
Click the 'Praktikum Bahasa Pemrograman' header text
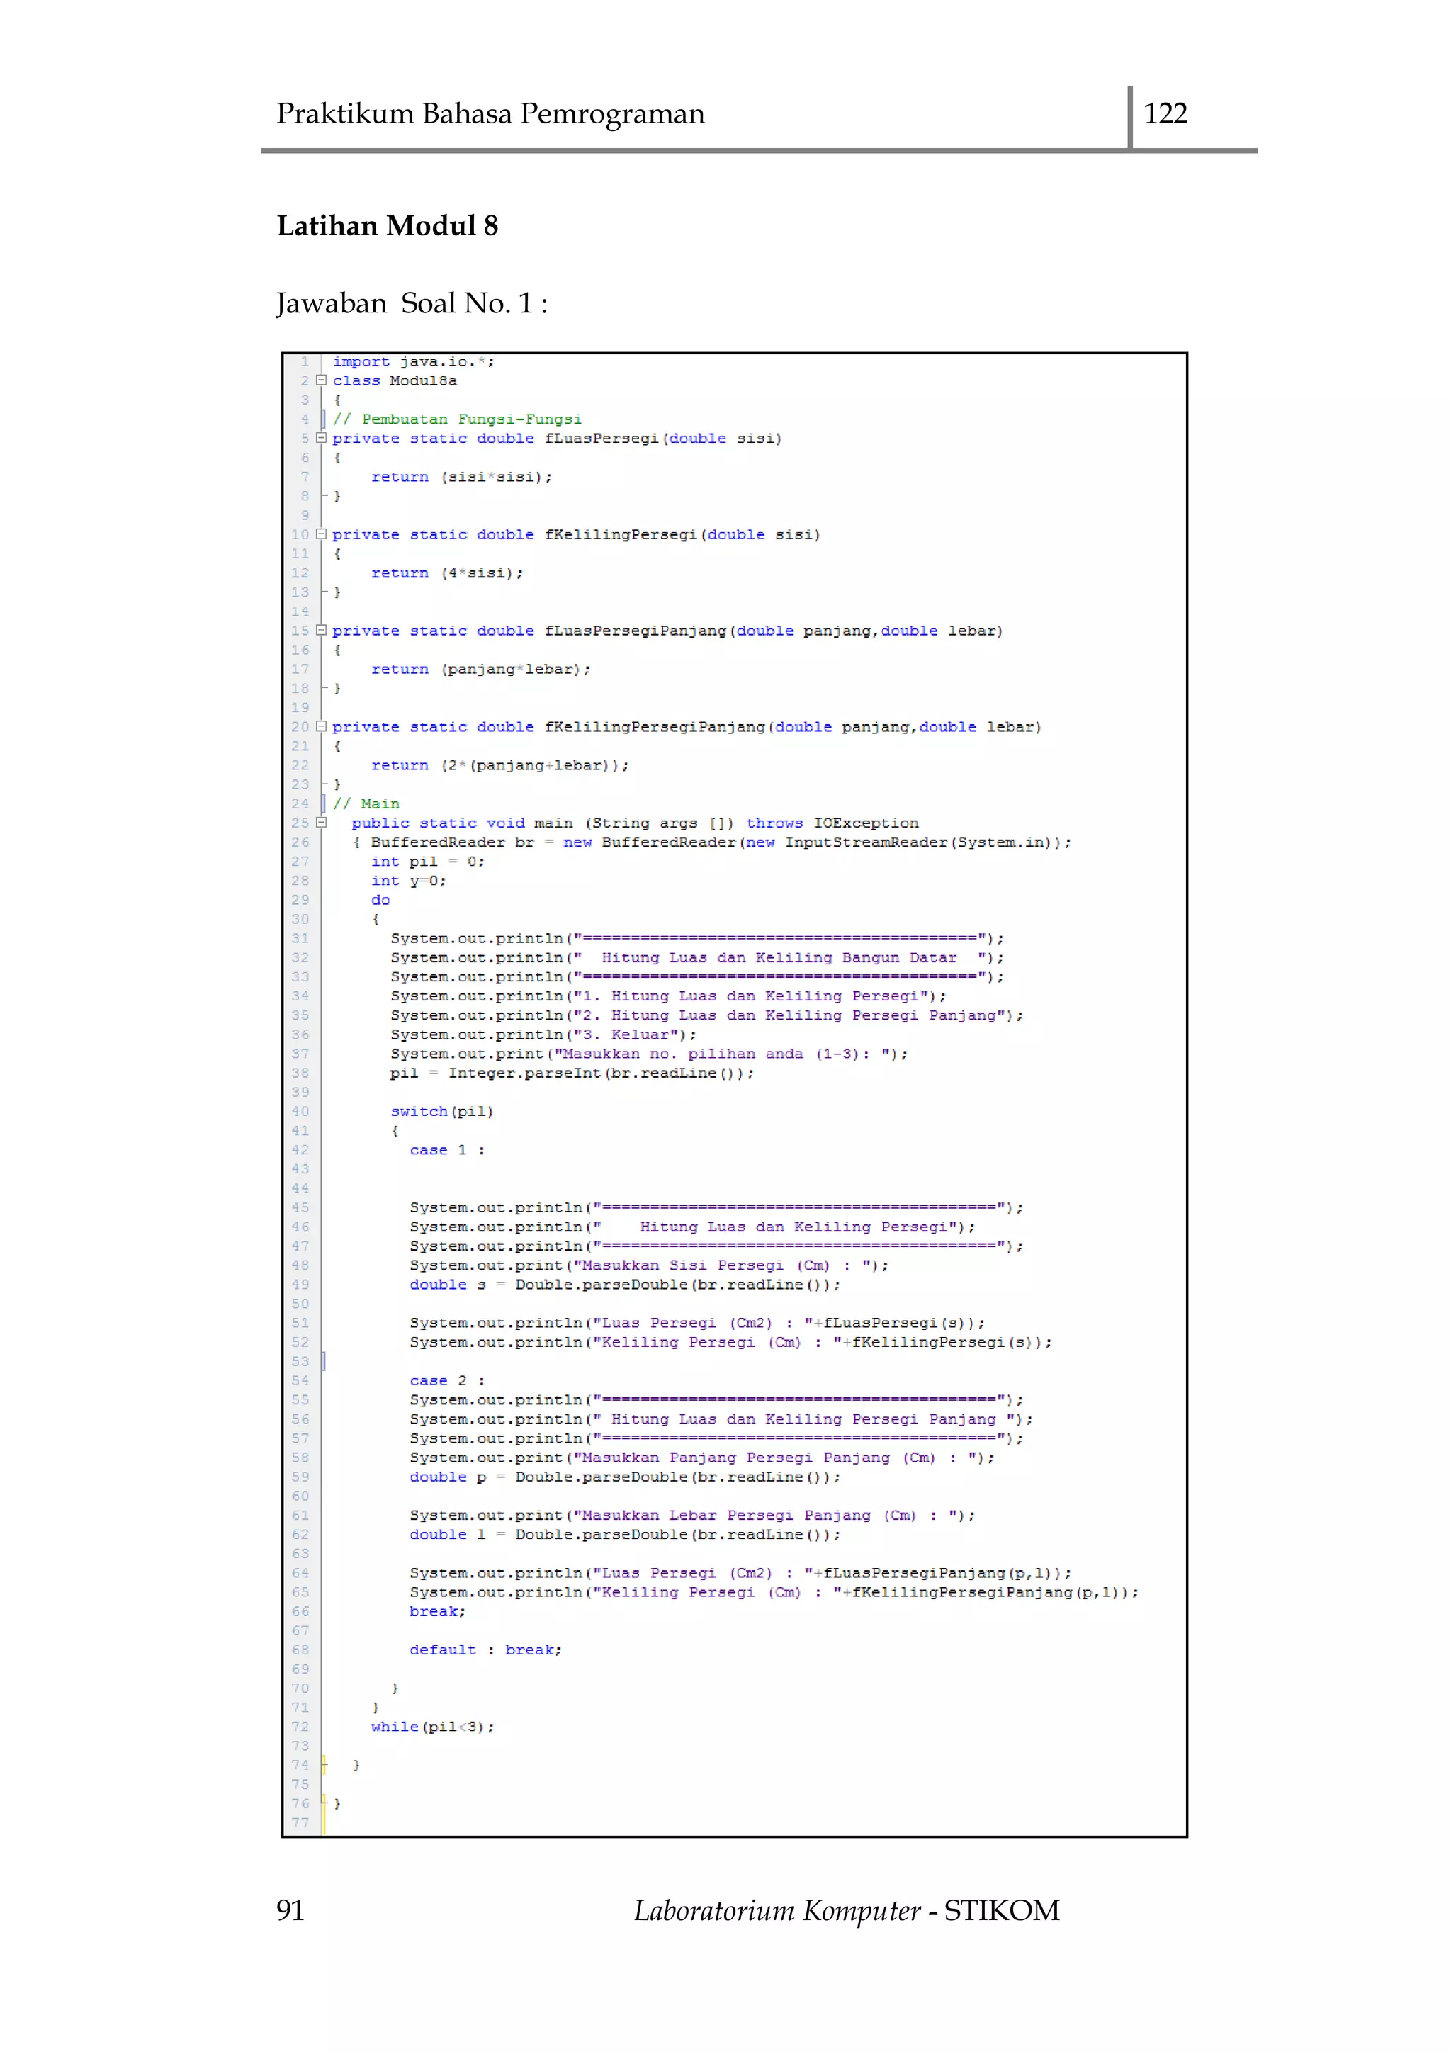490,113
